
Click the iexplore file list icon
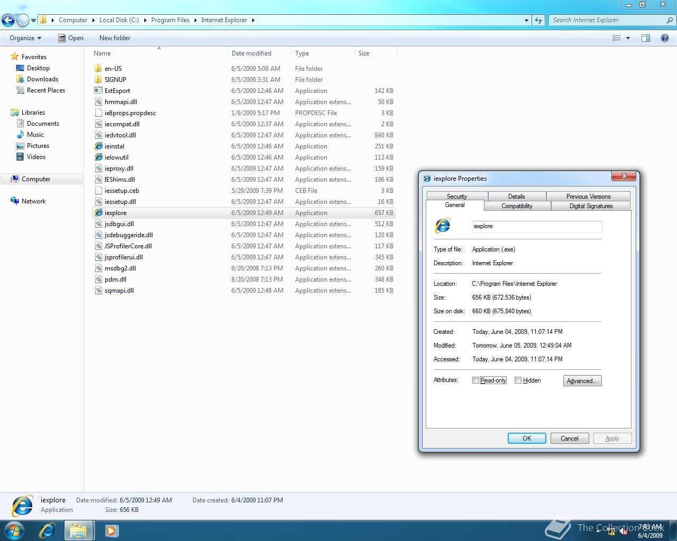click(x=98, y=212)
